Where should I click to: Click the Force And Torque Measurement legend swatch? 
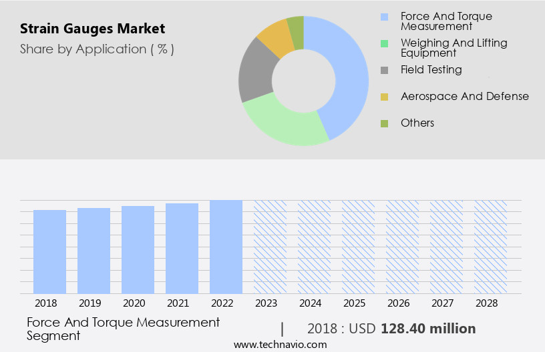click(384, 16)
